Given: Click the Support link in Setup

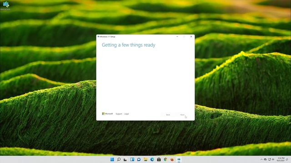Looking at the screenshot, I should [x=119, y=114].
